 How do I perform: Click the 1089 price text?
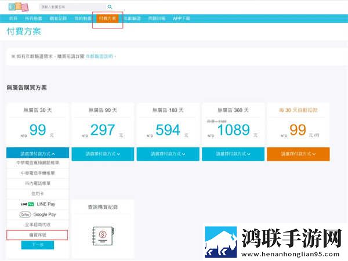[x=234, y=130]
